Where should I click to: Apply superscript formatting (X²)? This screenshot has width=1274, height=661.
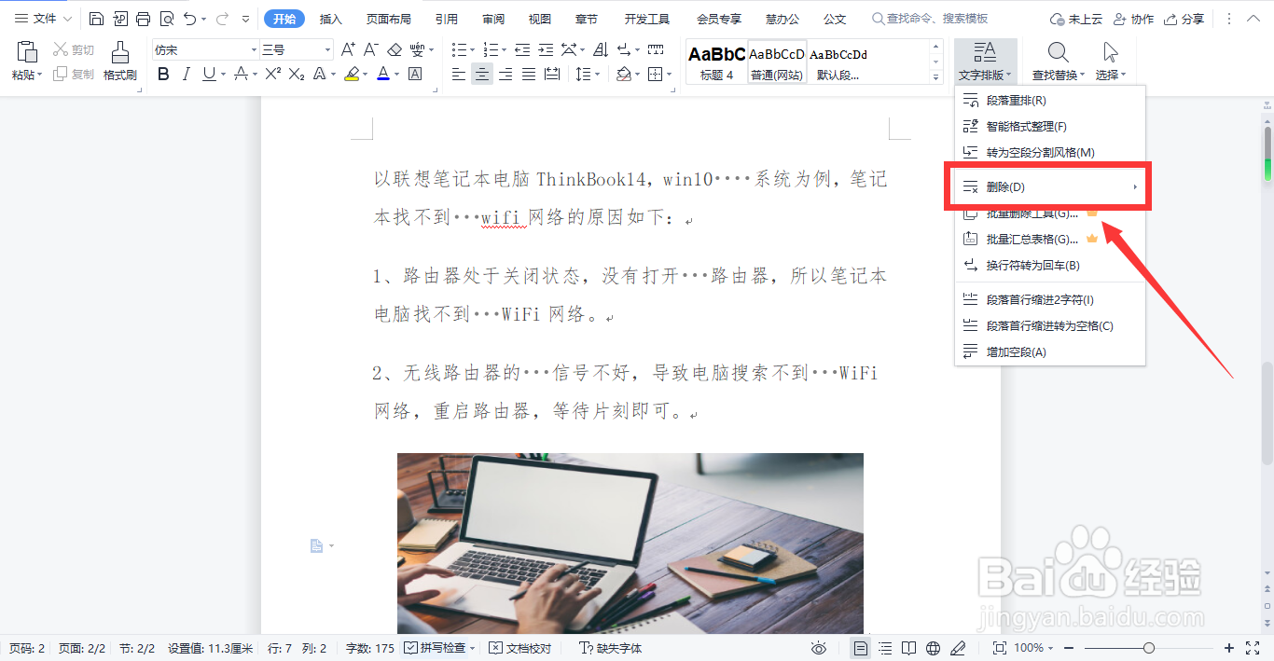[272, 75]
